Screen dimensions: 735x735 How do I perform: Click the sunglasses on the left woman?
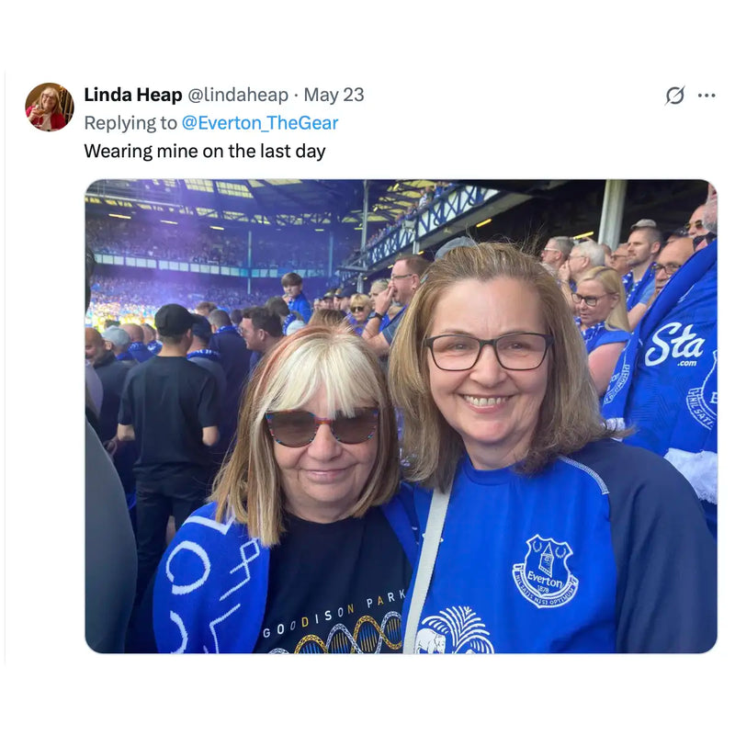(x=322, y=427)
